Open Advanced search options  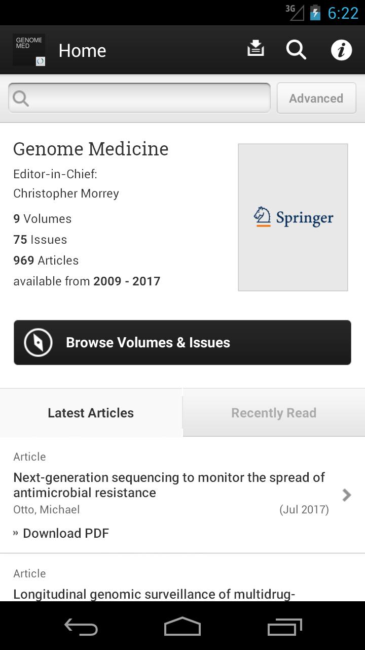(x=316, y=98)
